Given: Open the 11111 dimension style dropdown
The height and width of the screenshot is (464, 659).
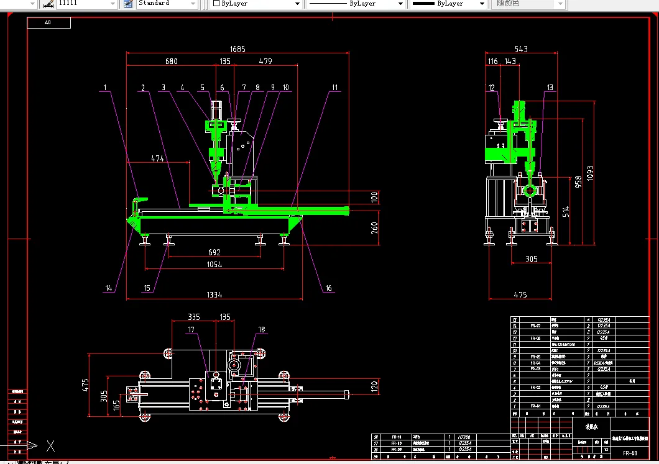Looking at the screenshot, I should coord(113,4).
